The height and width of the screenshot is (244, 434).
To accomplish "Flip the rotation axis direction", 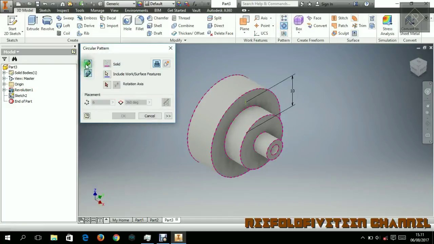I will click(116, 84).
